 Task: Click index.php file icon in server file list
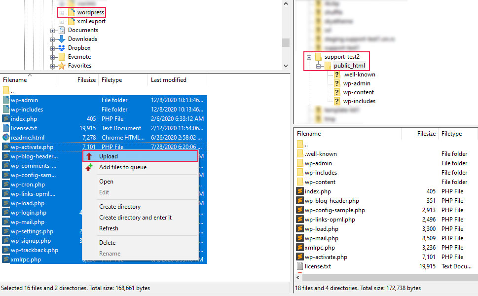point(300,191)
